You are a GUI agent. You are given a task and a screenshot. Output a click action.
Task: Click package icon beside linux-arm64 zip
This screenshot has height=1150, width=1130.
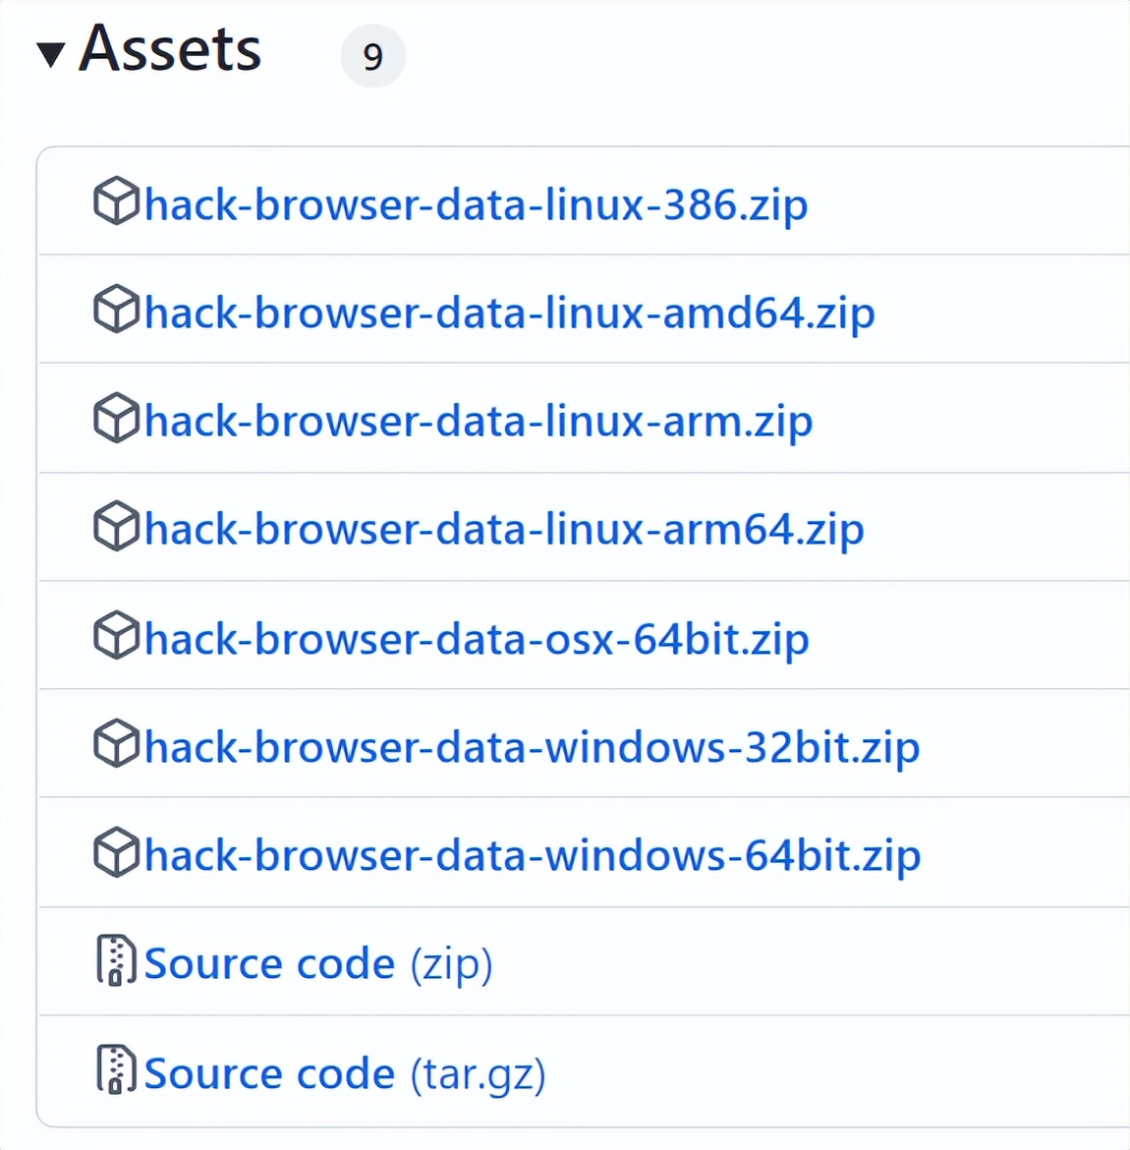(x=116, y=526)
